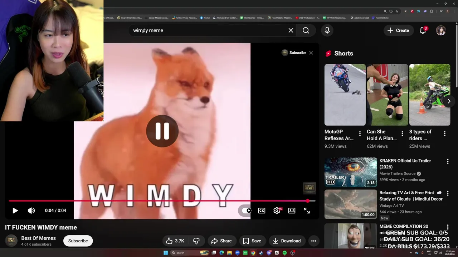Show next Shorts with the arrow
The image size is (458, 257).
click(449, 101)
